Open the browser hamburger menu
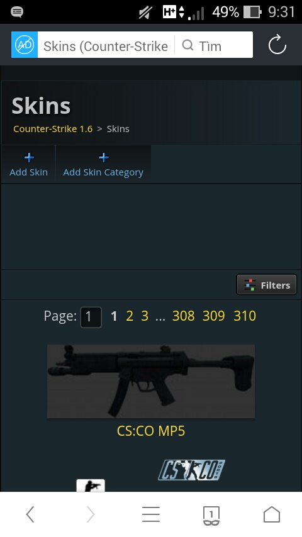The image size is (302, 537). 151,514
